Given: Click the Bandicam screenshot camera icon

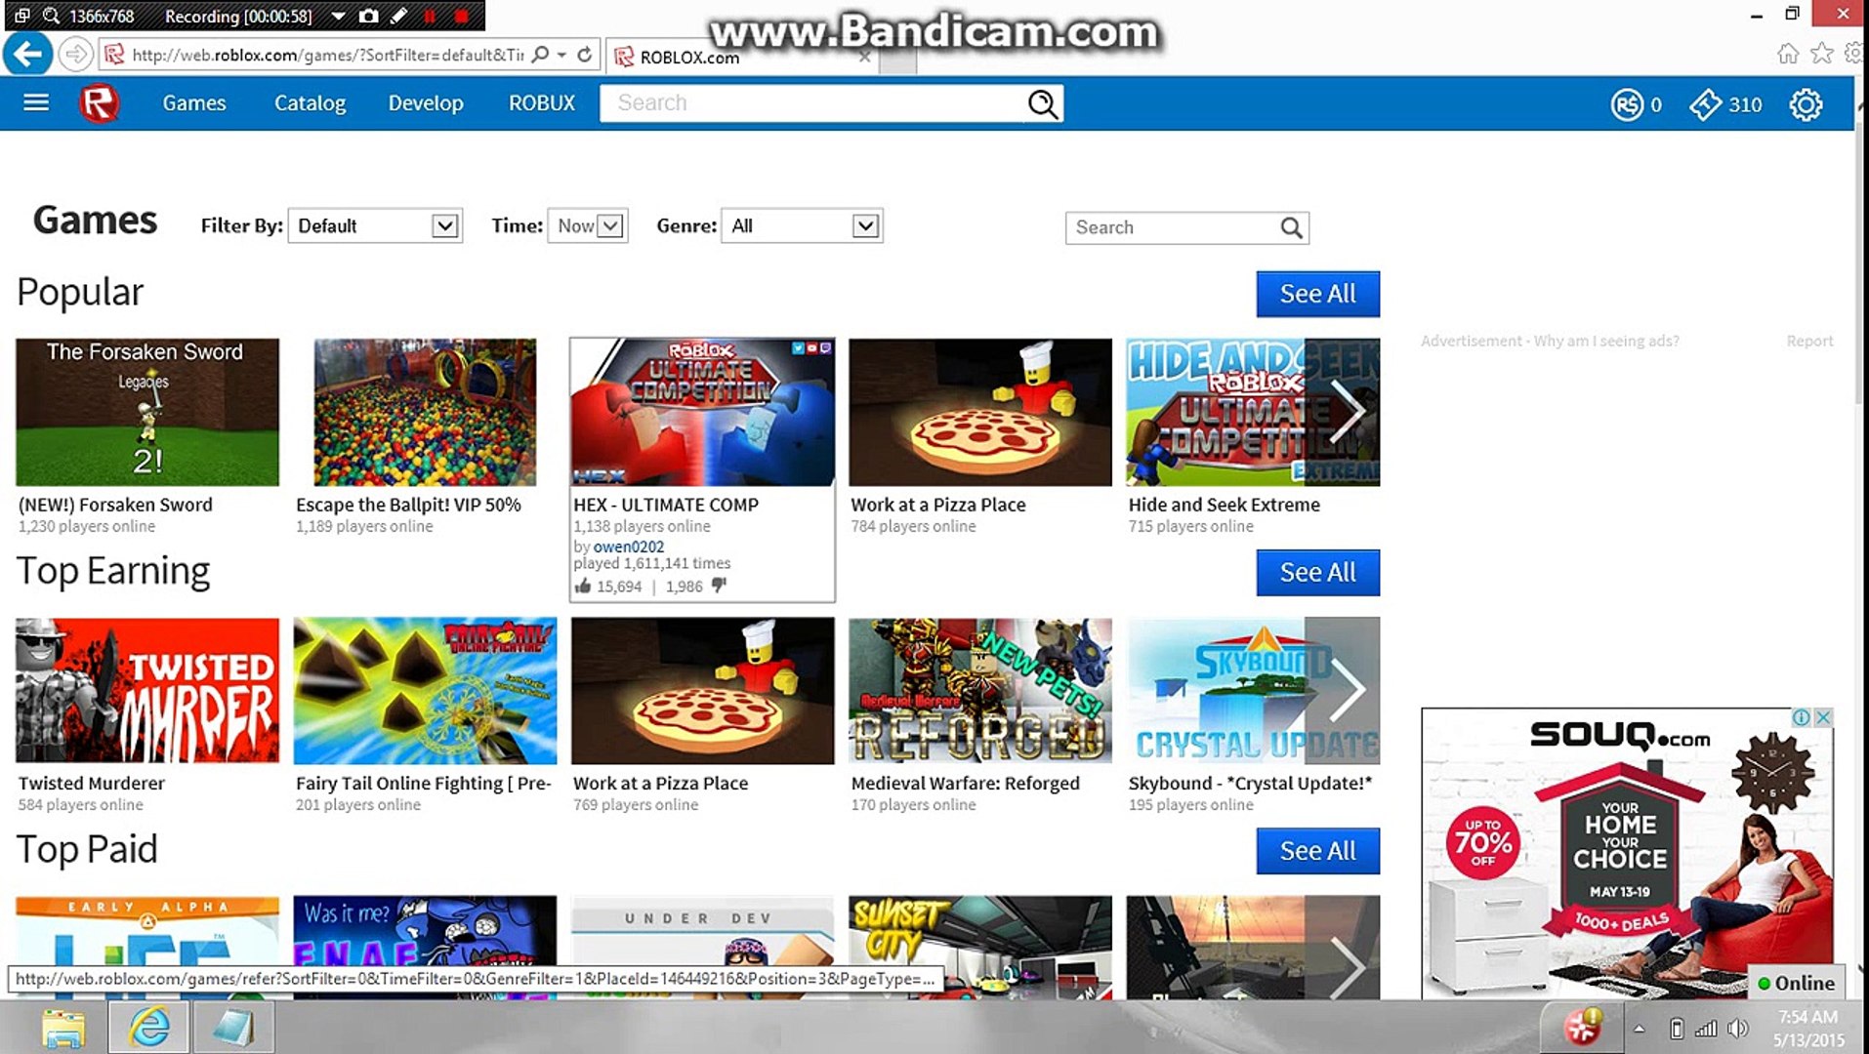Looking at the screenshot, I should (x=368, y=16).
